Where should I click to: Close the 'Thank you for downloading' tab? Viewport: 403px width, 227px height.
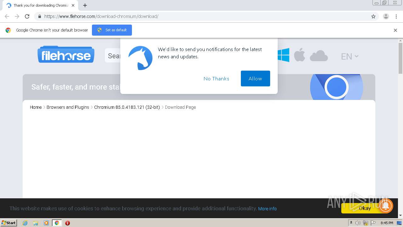(x=73, y=5)
